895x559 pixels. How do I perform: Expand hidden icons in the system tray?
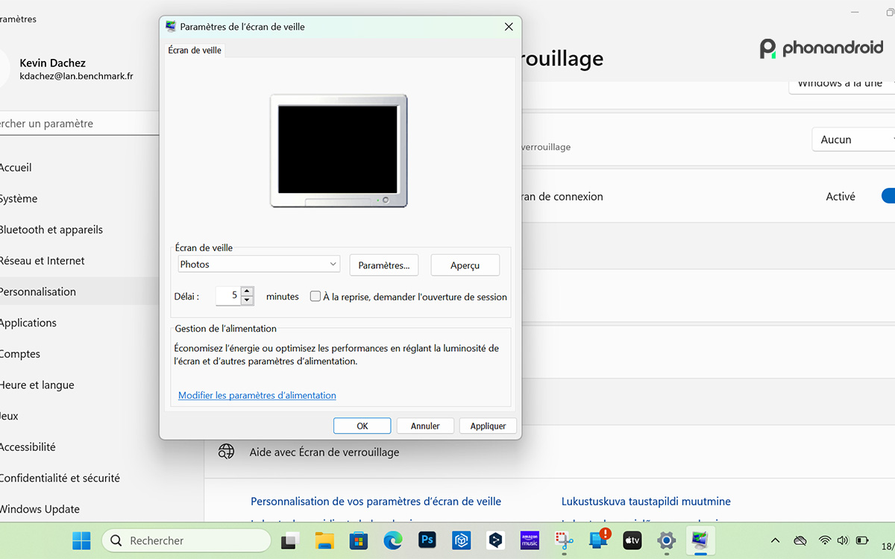775,540
